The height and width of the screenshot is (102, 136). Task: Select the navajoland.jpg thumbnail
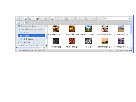[72, 41]
